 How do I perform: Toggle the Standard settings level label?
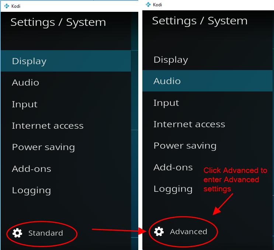(x=45, y=233)
